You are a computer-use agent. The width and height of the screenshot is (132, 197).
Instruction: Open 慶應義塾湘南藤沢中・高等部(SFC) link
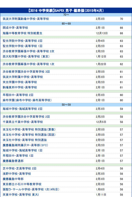[x=25, y=145]
